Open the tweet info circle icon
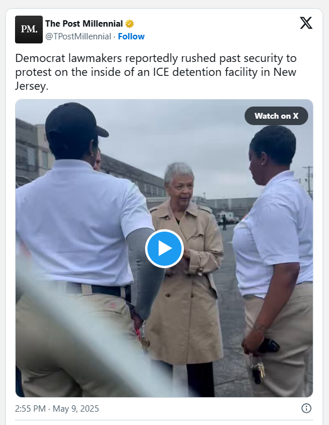 coord(306,408)
